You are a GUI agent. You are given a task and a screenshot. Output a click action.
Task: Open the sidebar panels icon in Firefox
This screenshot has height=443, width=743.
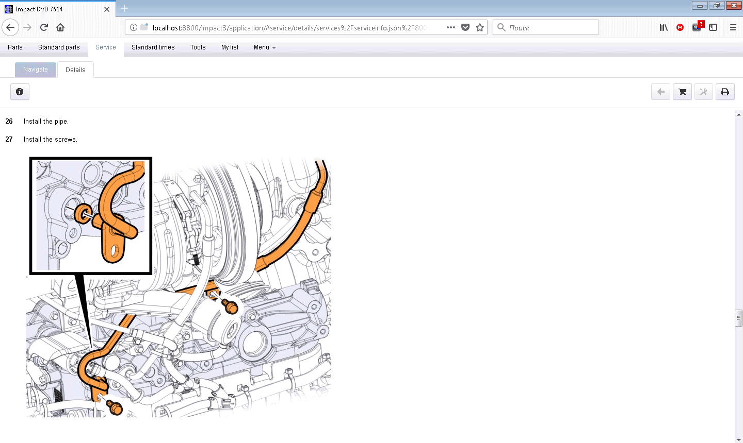(713, 27)
